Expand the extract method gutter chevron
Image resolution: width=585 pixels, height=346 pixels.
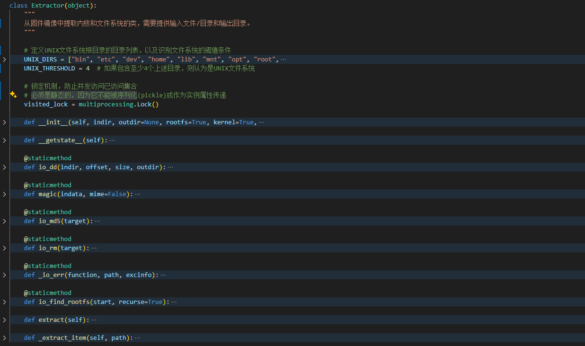pyautogui.click(x=4, y=320)
